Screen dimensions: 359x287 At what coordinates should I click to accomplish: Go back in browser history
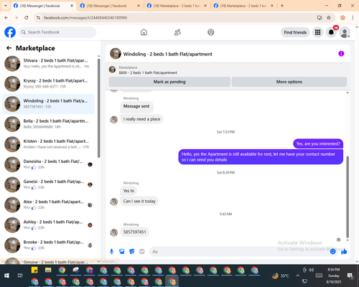(x=6, y=17)
